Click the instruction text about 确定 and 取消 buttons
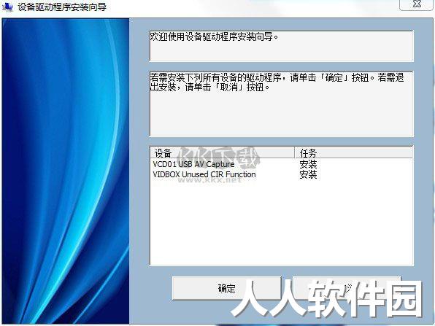Image resolution: width=435 pixels, height=326 pixels. click(277, 82)
